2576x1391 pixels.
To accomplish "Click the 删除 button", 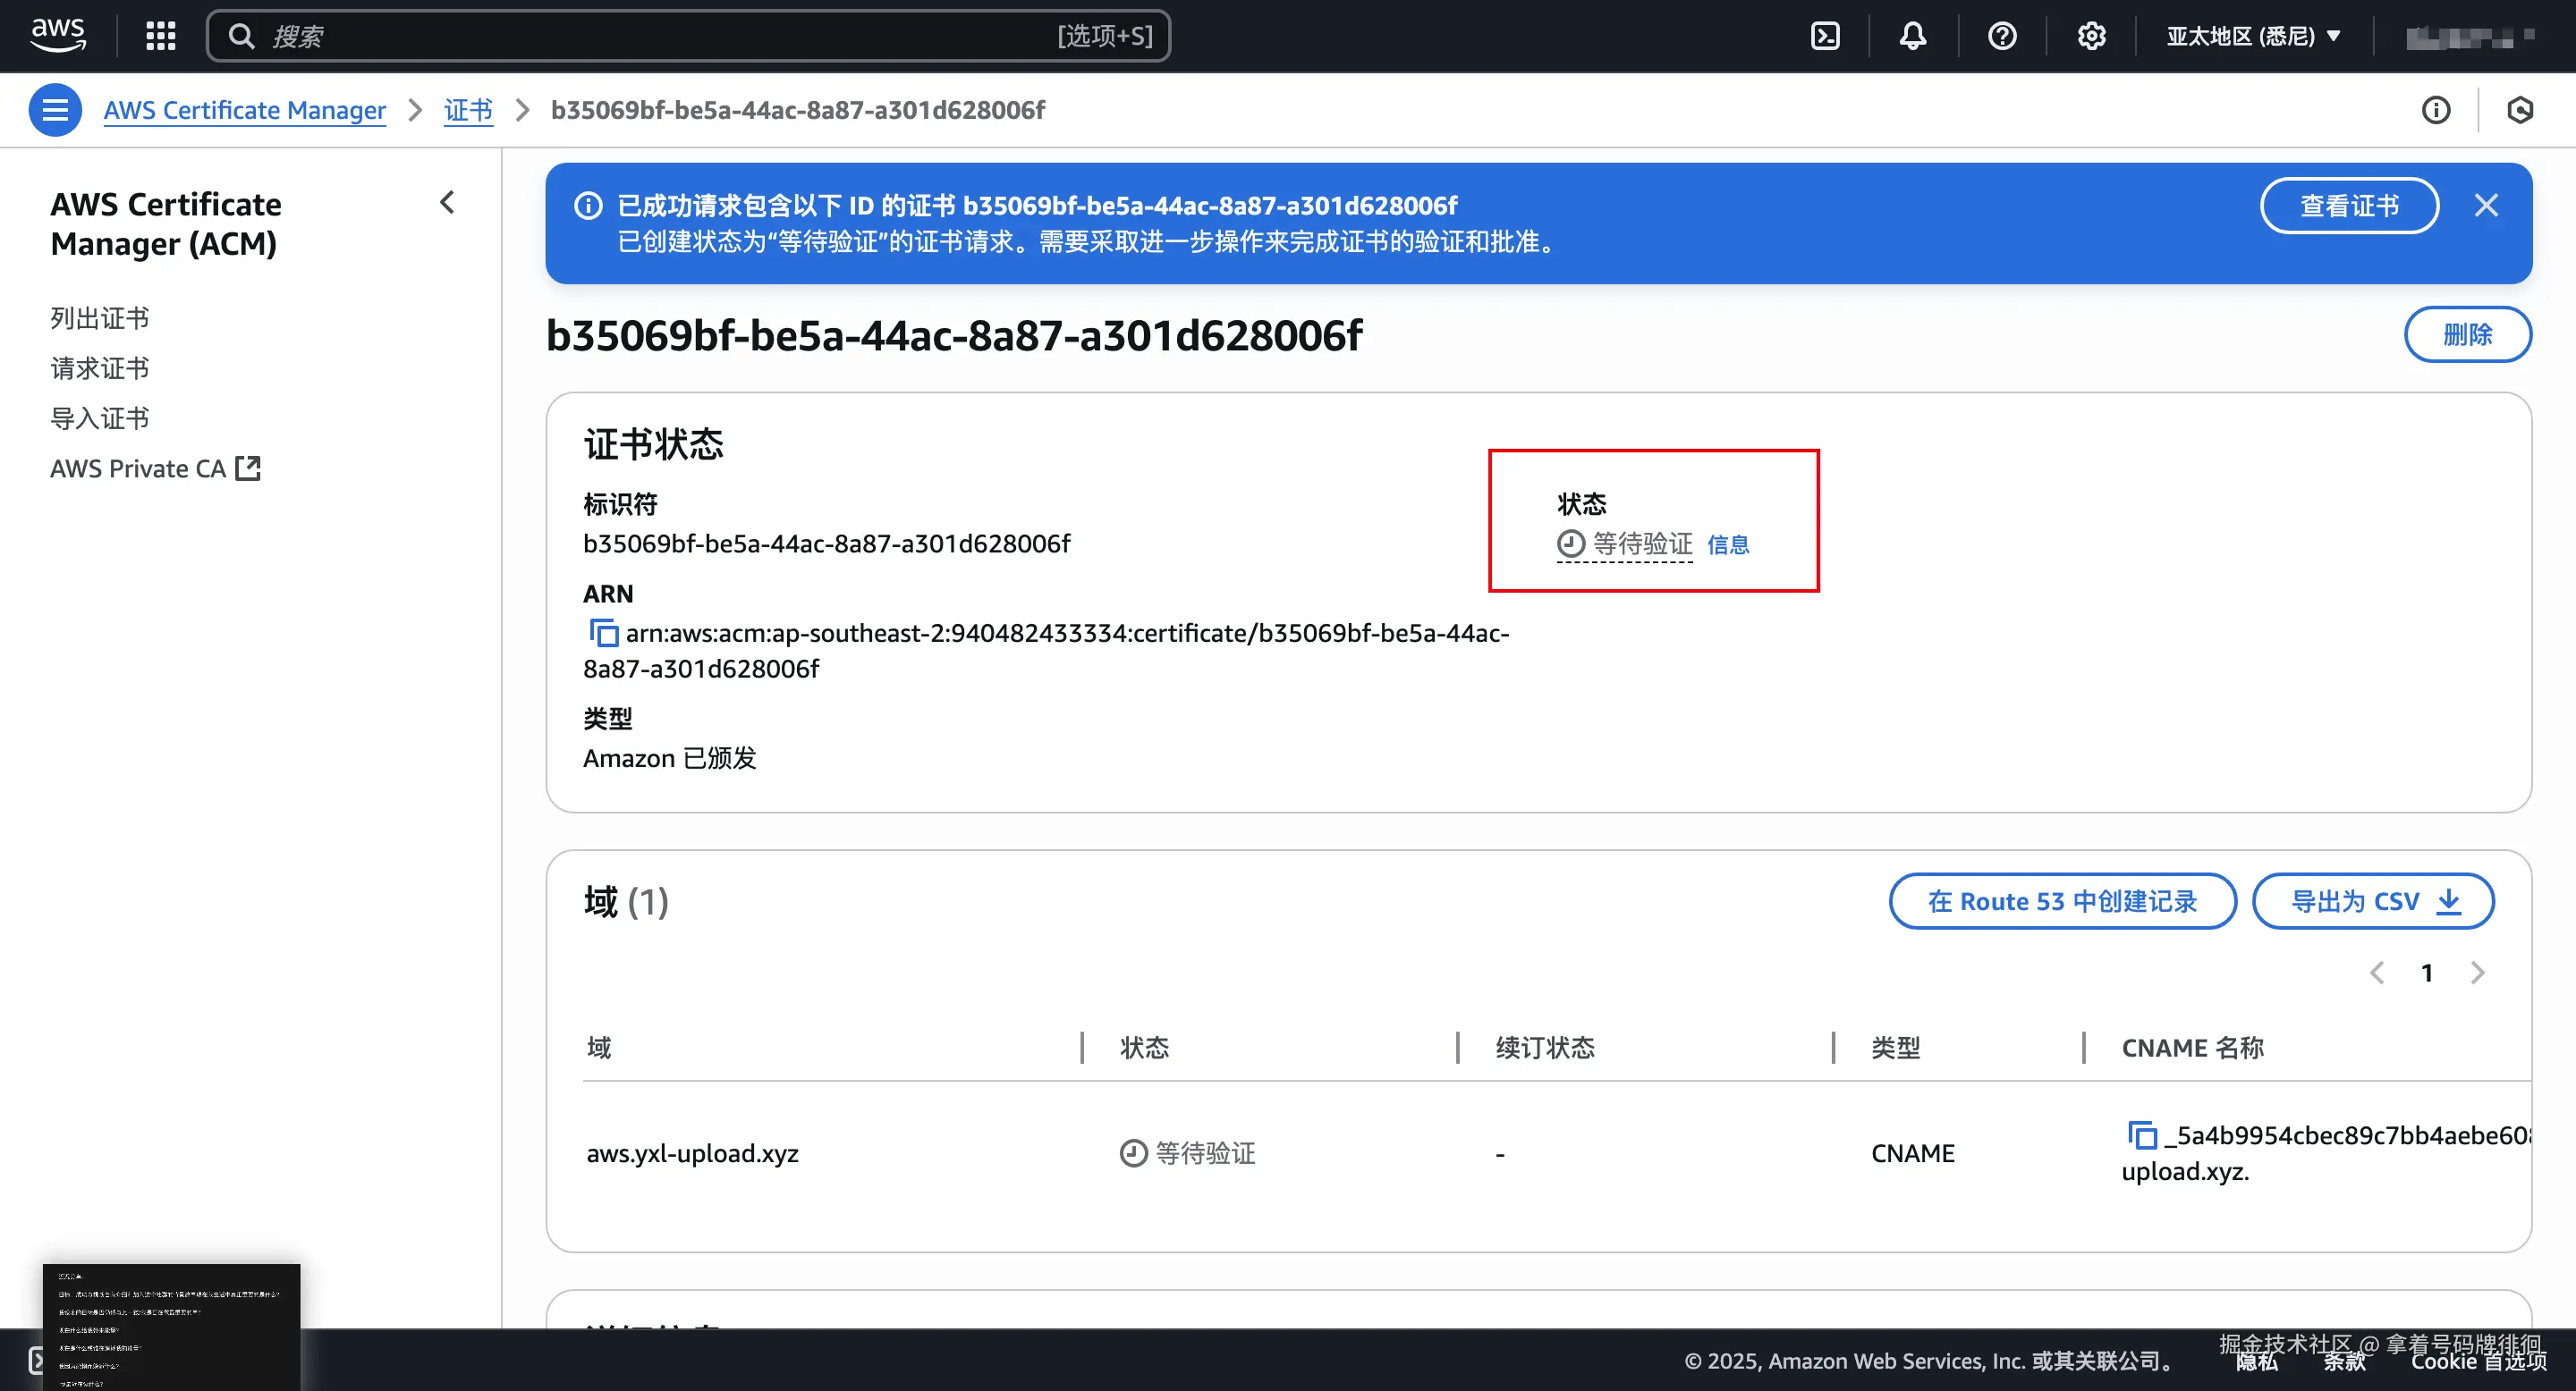I will (2467, 334).
